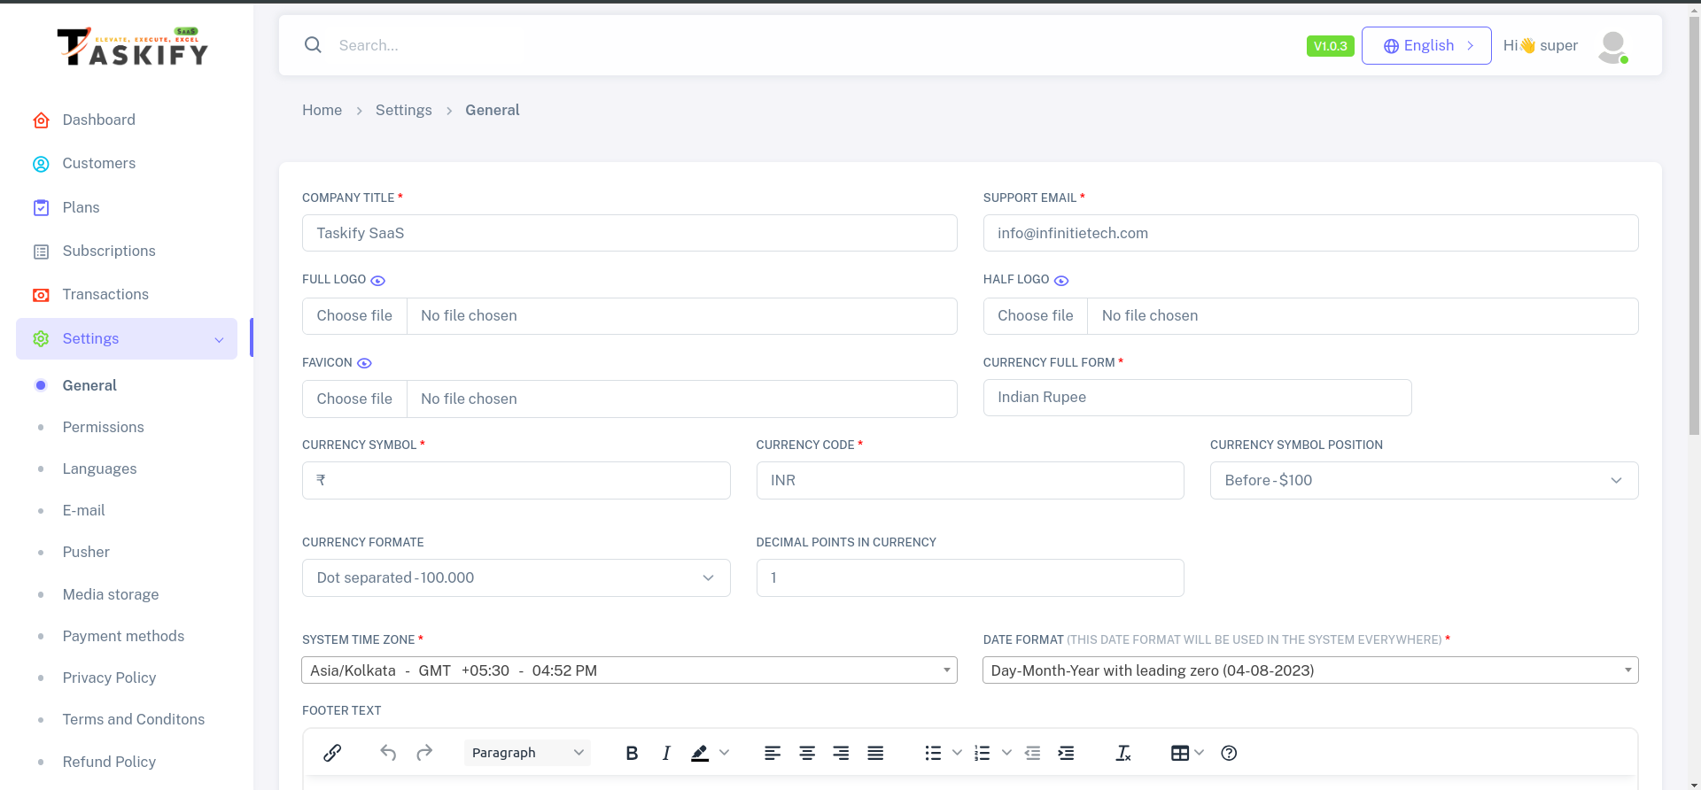This screenshot has width=1701, height=790.
Task: Show half logo via eye icon
Action: 1061,281
